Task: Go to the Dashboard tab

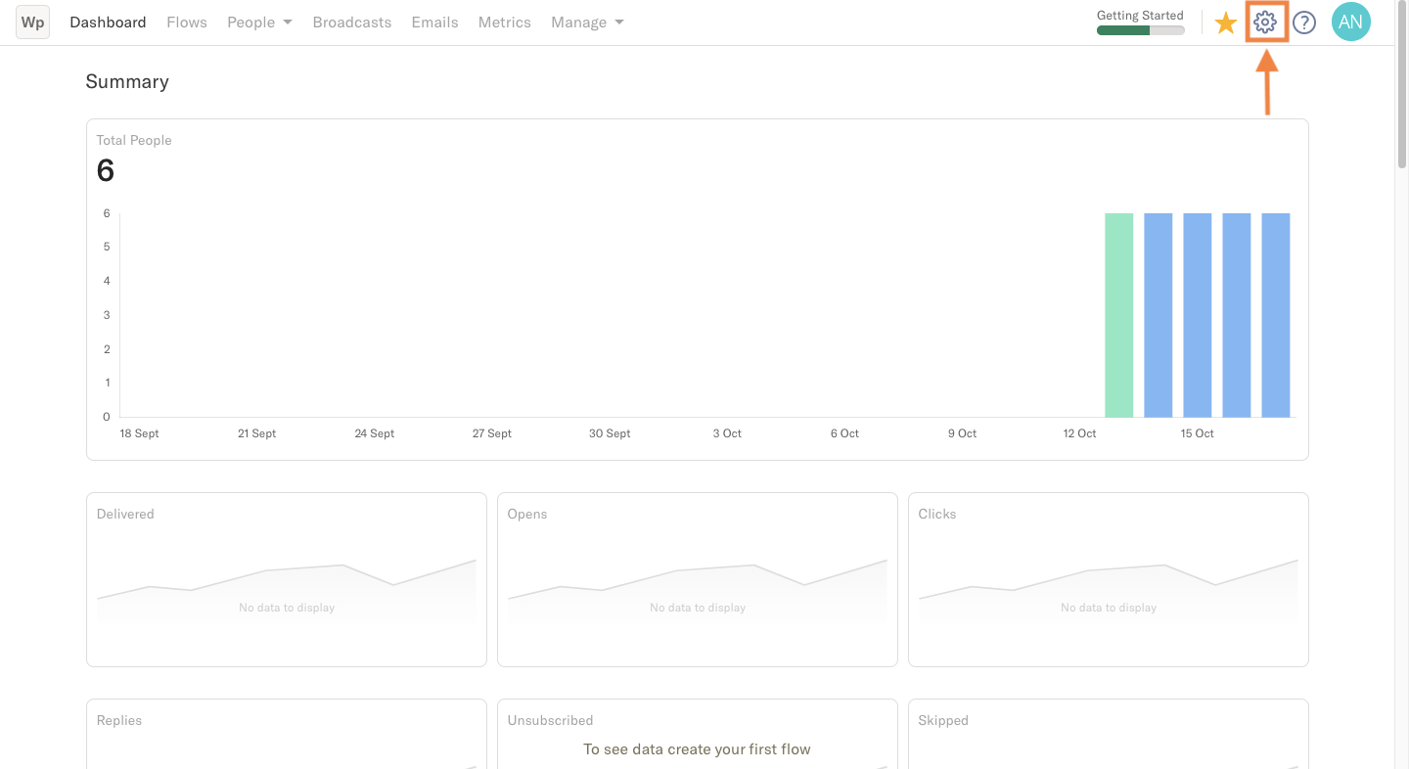Action: 108,23
